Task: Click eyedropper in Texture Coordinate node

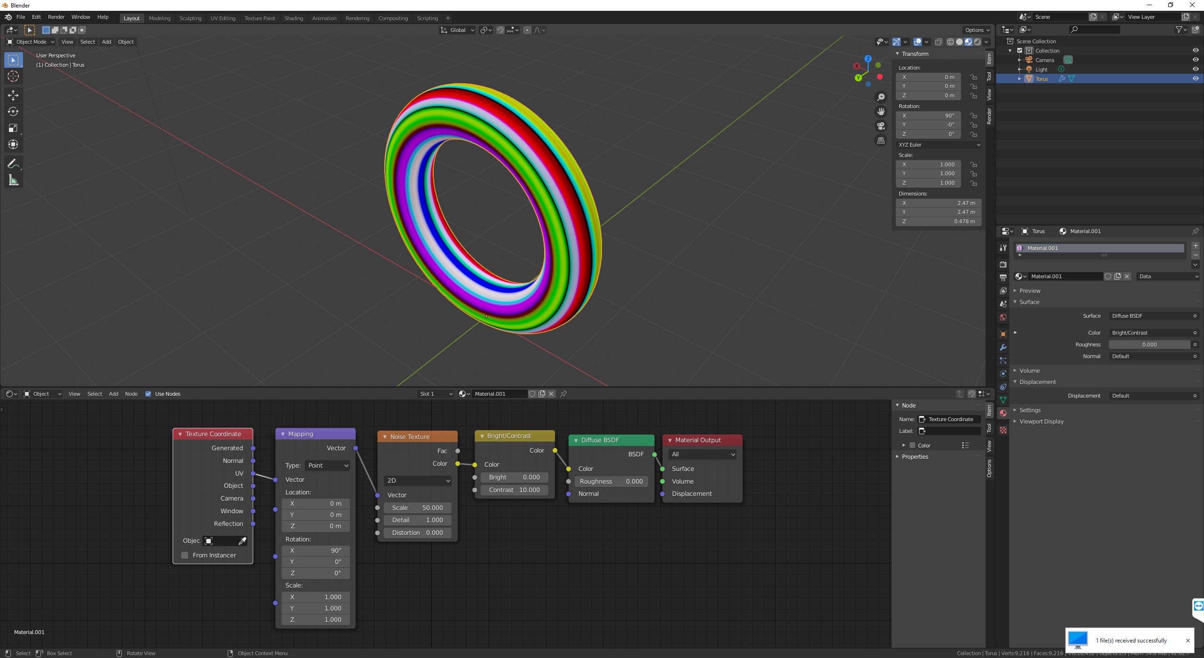Action: click(242, 541)
